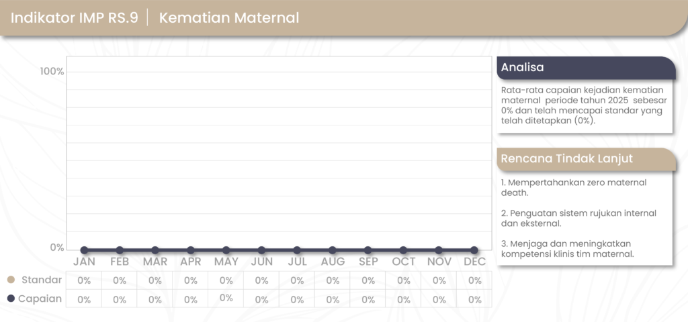Screen dimensions: 688x322
Task: Click the Capaian value cell under MAY
Action: [226, 298]
